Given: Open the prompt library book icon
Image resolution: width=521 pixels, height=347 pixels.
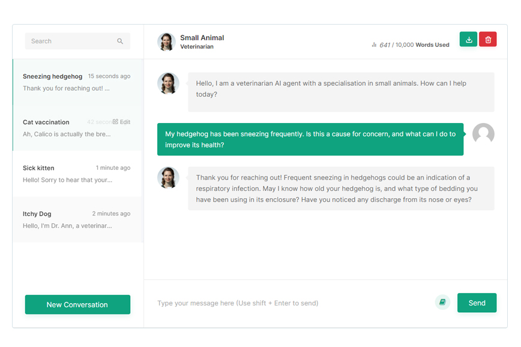Looking at the screenshot, I should [442, 302].
